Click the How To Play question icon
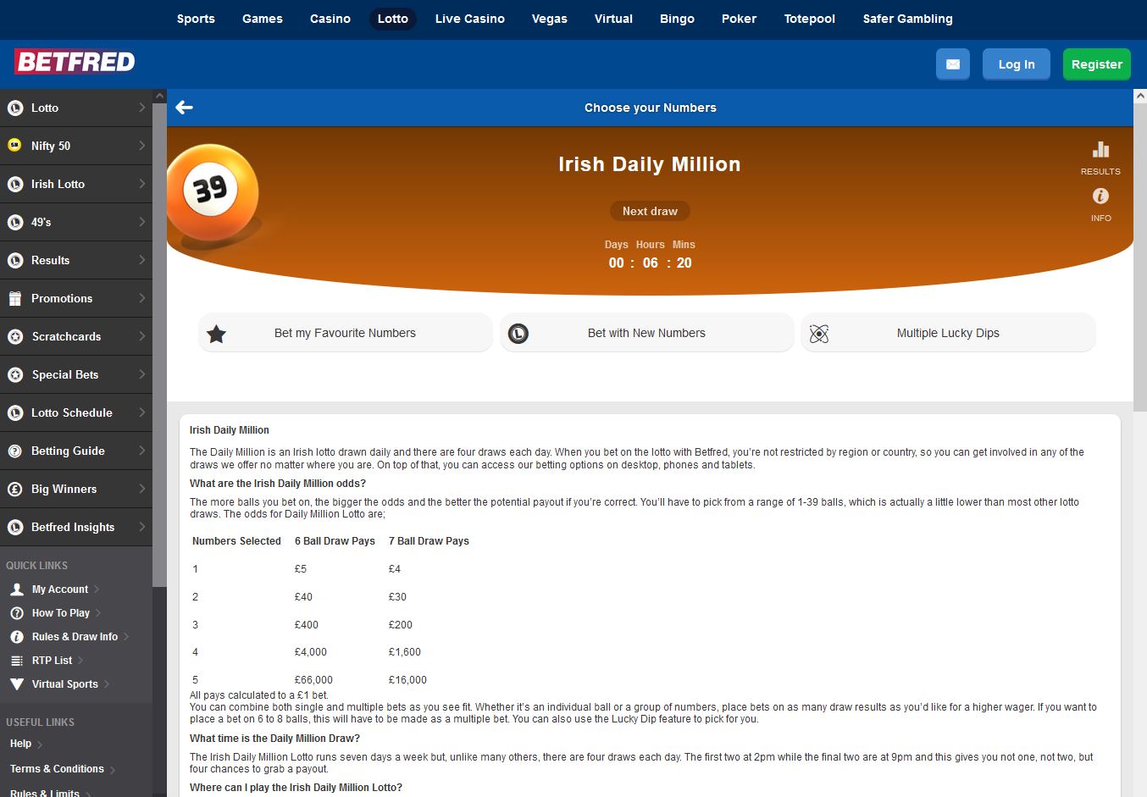Screen dimensions: 1147x797 coord(17,612)
